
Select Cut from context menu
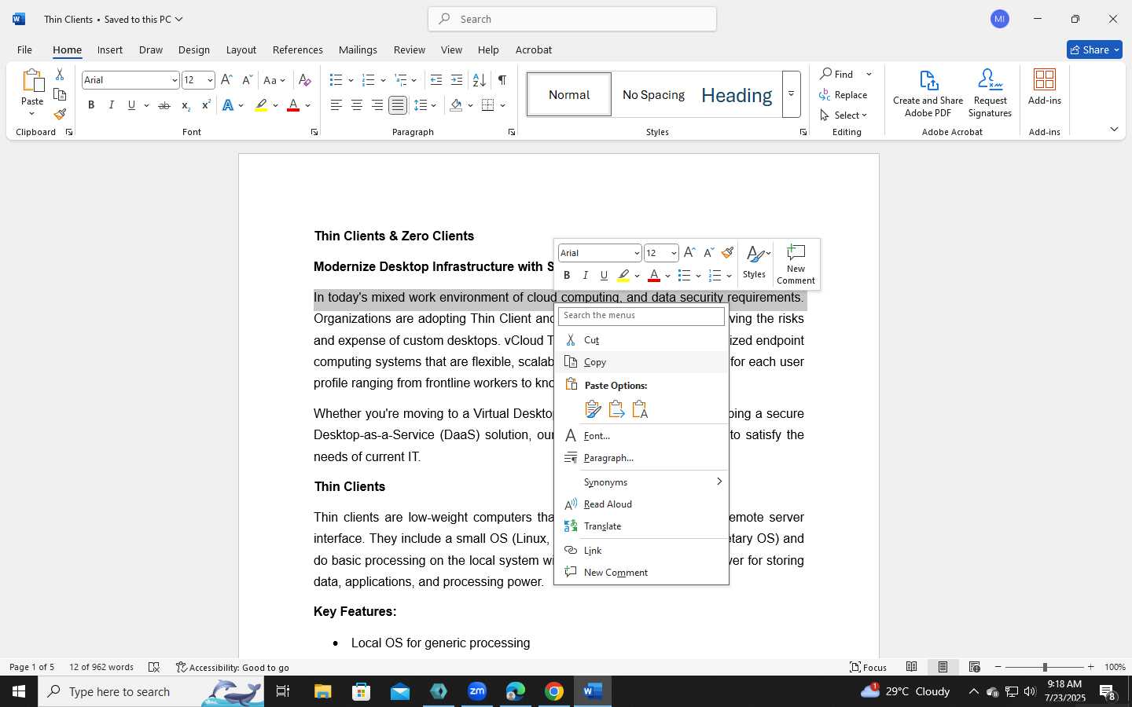[x=641, y=340]
